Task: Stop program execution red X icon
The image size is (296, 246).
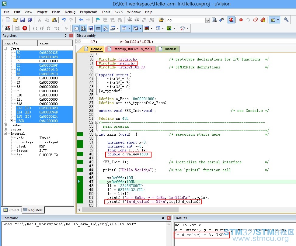Action: coord(25,28)
